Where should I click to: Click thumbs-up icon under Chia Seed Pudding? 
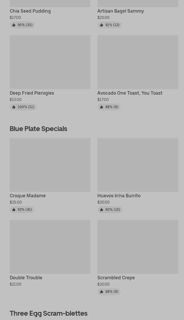[x=14, y=25]
